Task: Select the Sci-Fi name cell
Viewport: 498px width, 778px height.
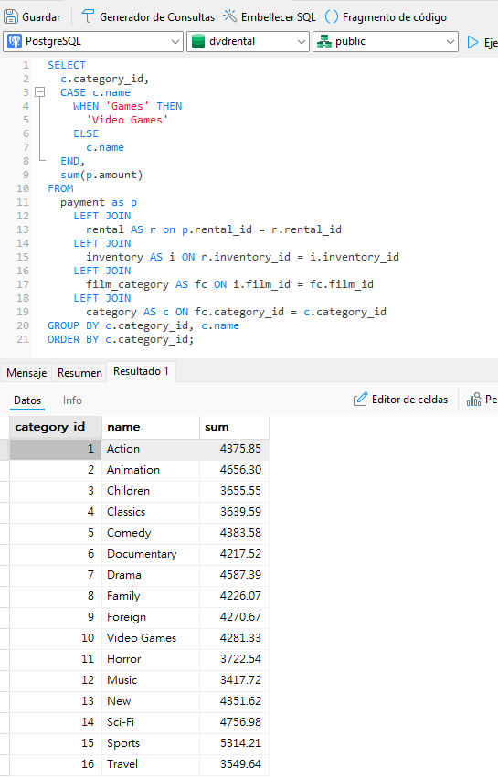Action: [150, 722]
